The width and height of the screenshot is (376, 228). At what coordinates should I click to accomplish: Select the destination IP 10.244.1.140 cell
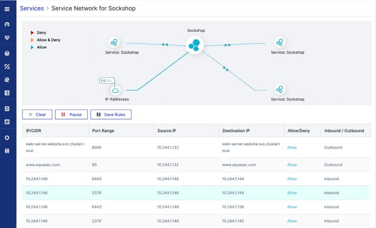[233, 221]
